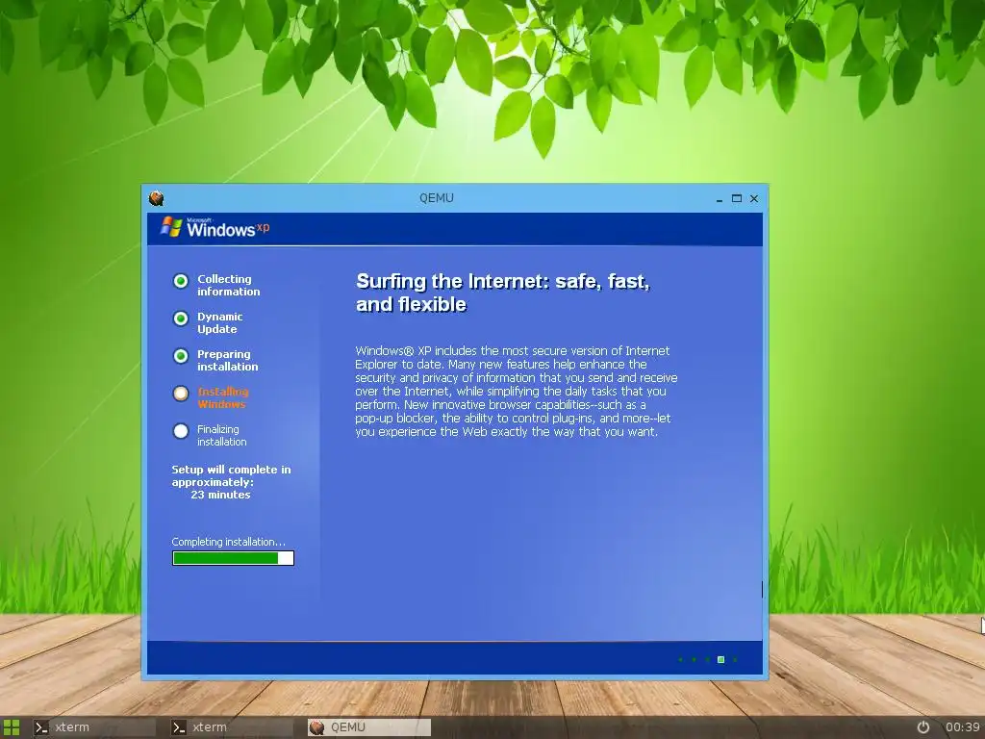Viewport: 985px width, 739px height.
Task: Click the QEMU window title text
Action: pyautogui.click(x=437, y=198)
